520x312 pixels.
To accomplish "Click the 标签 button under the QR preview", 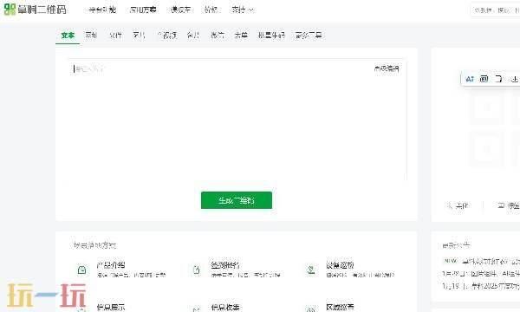I will click(x=509, y=205).
